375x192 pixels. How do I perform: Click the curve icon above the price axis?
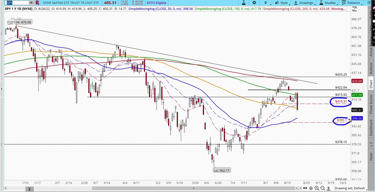(355, 9)
